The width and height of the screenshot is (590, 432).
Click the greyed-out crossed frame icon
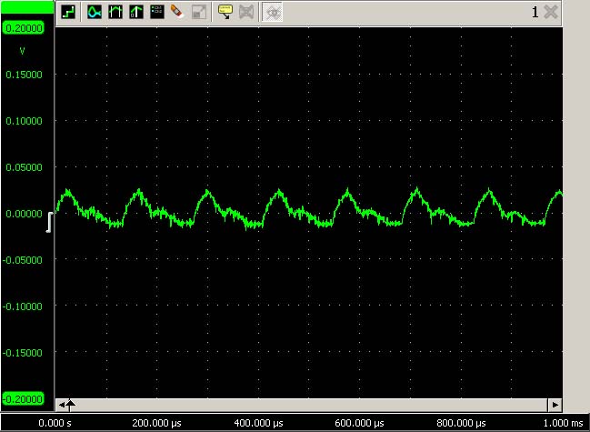pos(245,12)
